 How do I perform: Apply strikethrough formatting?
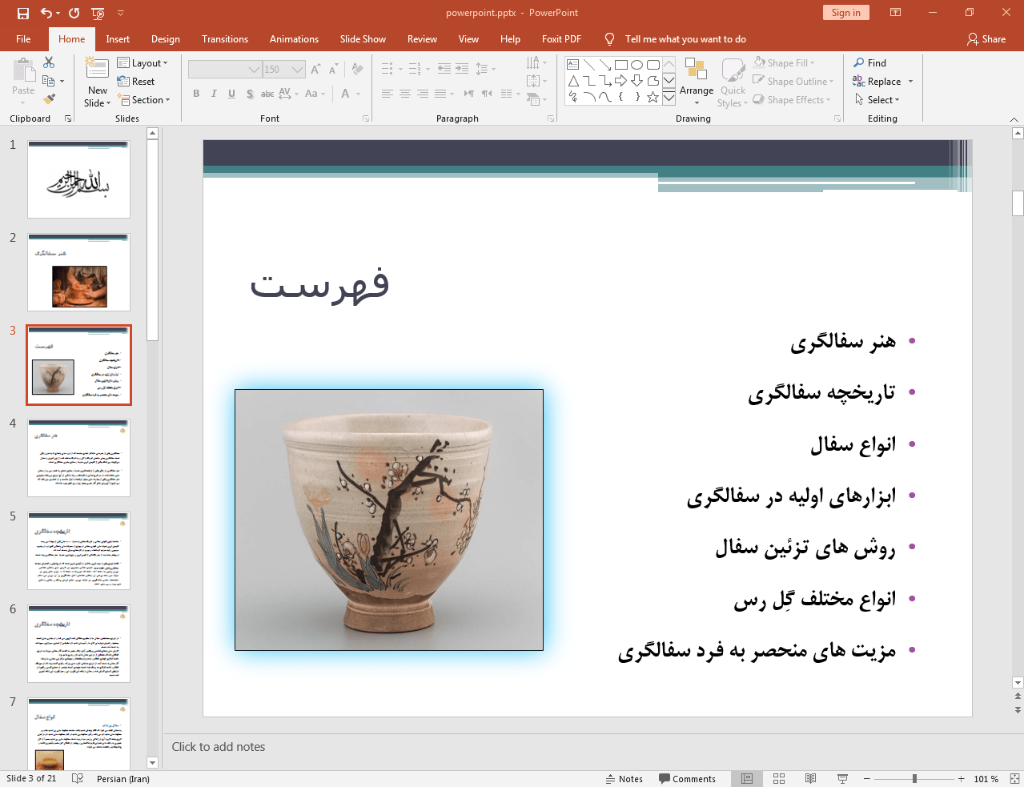click(267, 94)
